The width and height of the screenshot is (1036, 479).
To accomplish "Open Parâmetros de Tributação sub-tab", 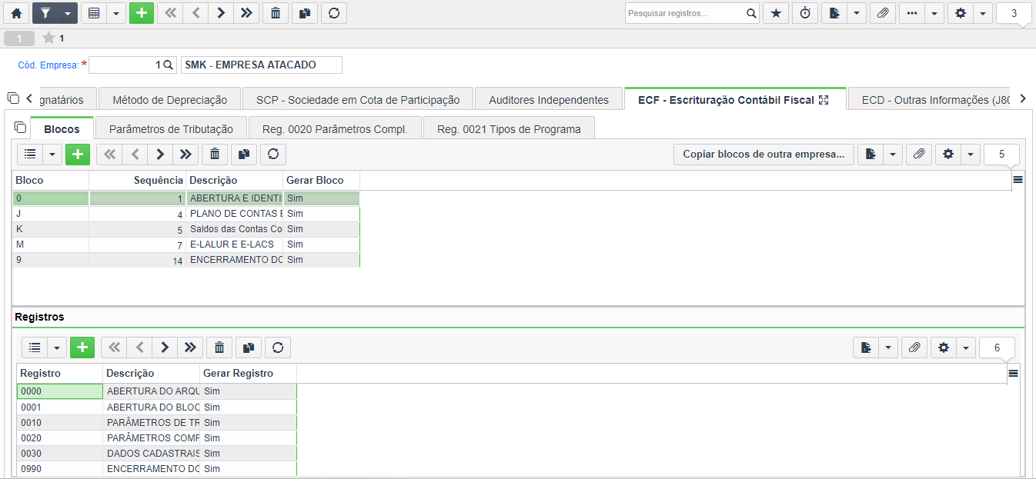I will [x=171, y=128].
